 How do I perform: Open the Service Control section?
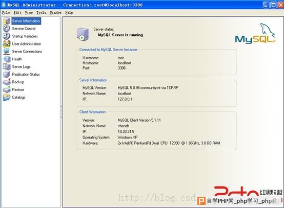tap(24, 29)
